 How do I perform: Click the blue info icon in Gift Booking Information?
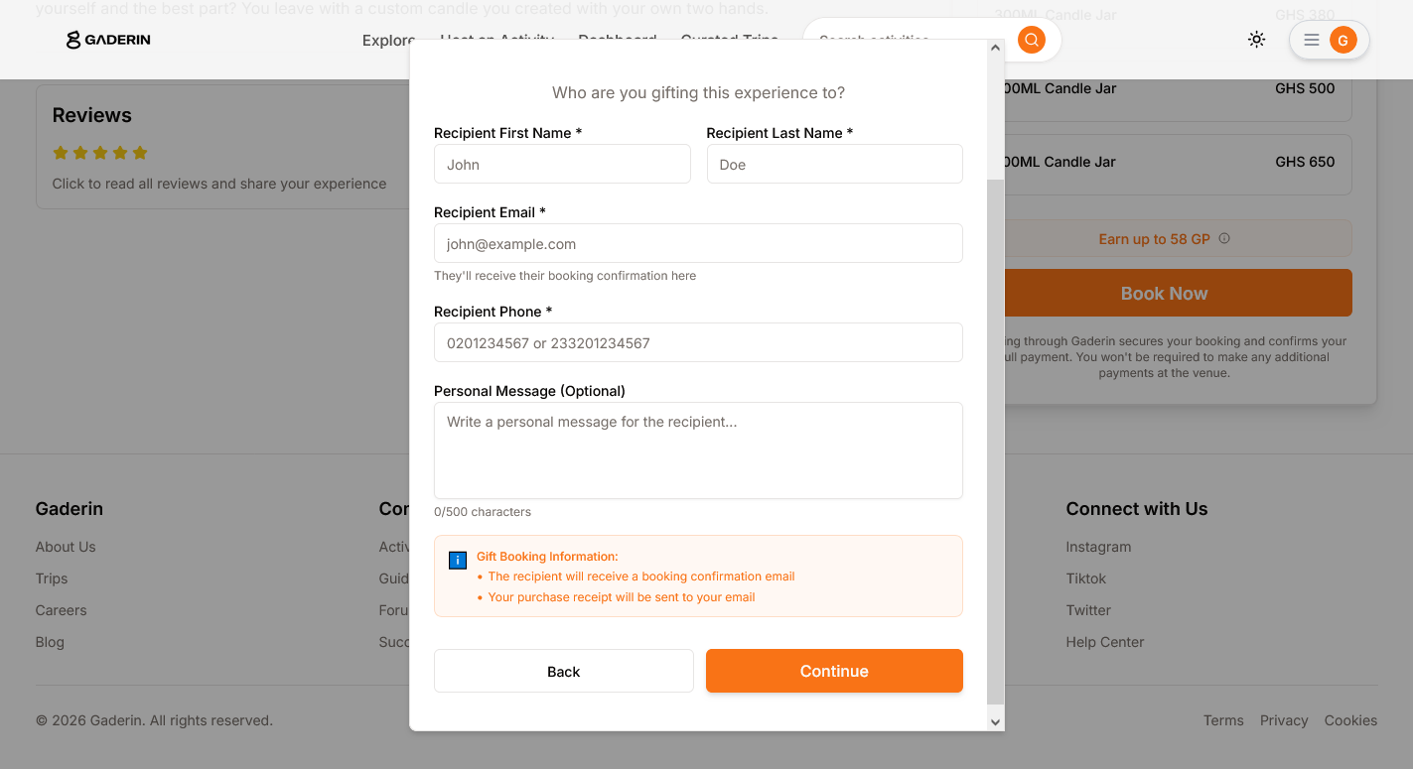pos(457,560)
